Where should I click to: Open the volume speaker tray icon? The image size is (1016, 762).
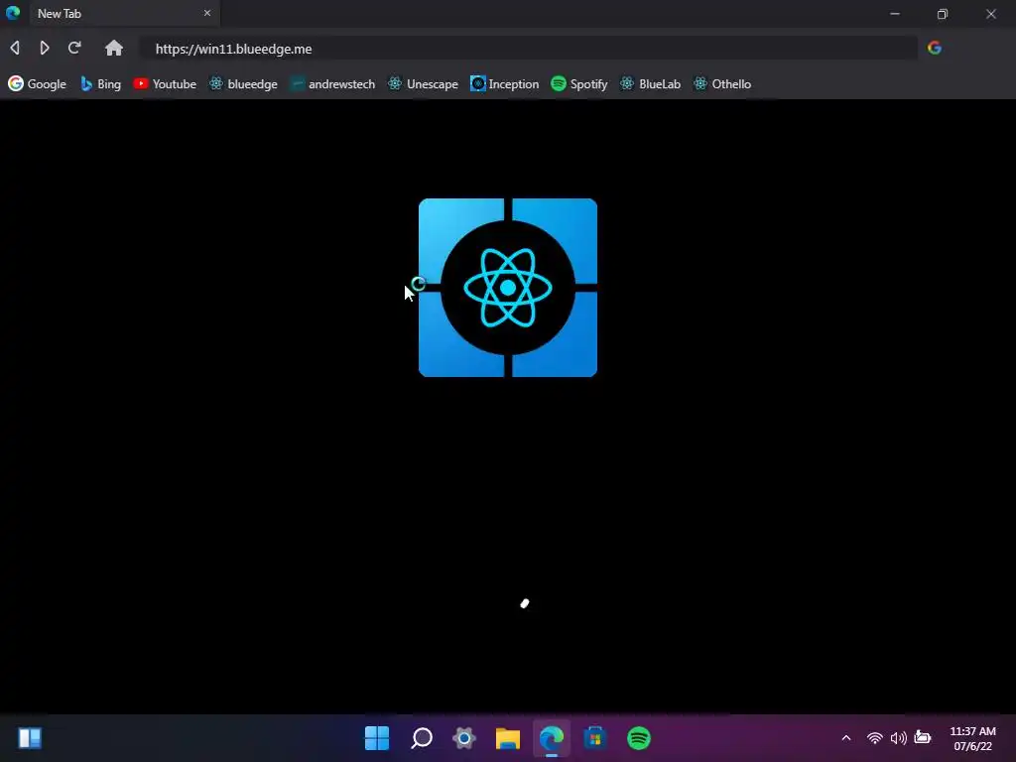(x=899, y=738)
